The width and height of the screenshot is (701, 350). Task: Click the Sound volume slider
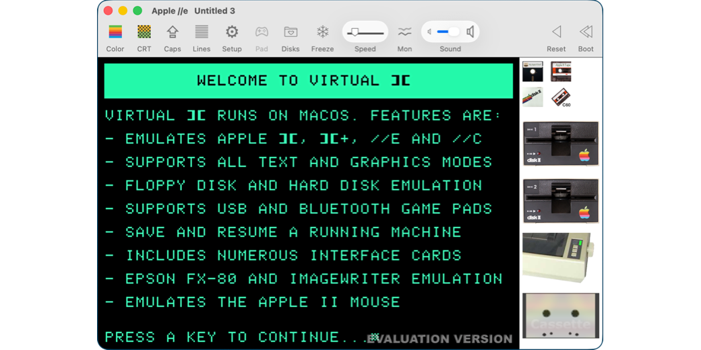coord(448,32)
